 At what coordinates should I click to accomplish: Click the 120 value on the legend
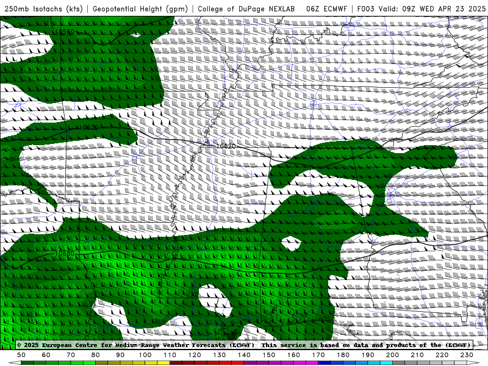[x=195, y=355]
